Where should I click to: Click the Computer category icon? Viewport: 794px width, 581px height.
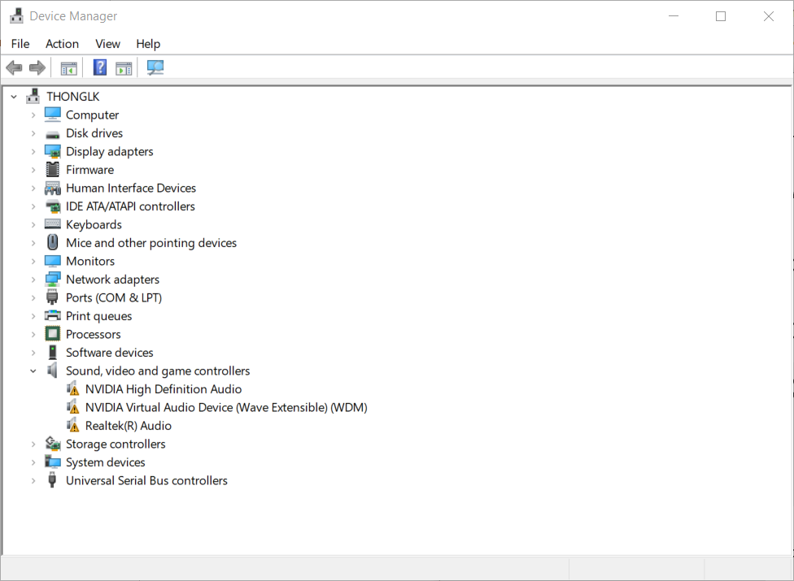point(53,115)
